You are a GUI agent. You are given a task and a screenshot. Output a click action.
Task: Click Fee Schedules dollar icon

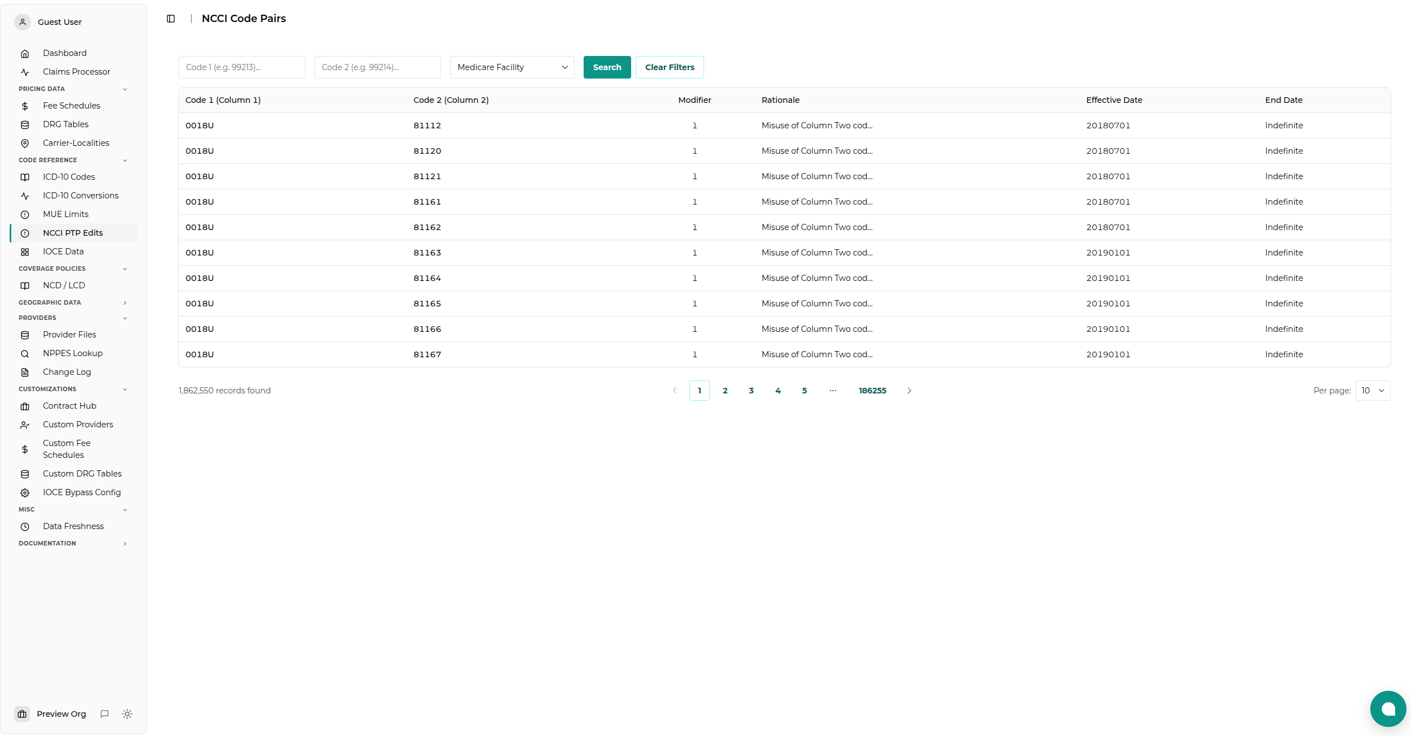click(25, 106)
